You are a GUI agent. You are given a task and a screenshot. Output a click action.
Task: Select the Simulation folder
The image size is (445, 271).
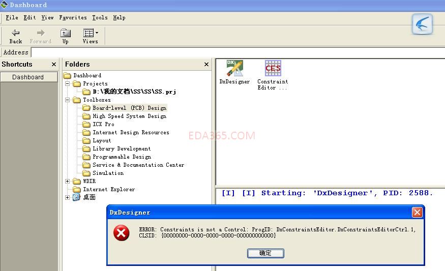pyautogui.click(x=108, y=173)
